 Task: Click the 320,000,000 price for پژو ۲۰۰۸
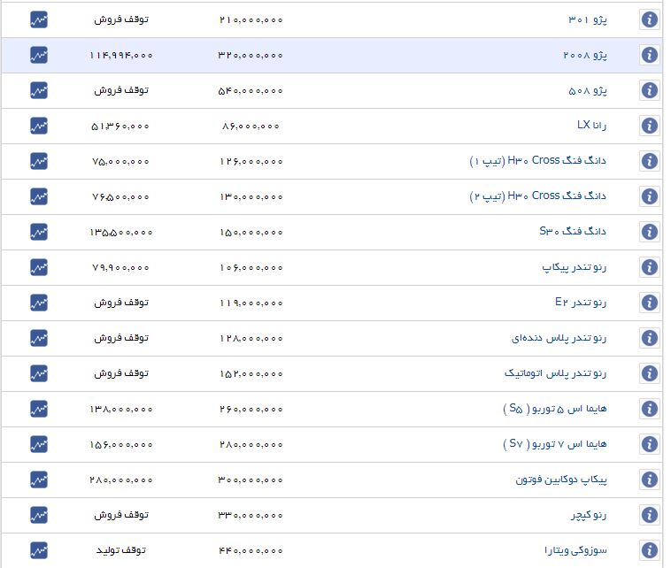(251, 55)
